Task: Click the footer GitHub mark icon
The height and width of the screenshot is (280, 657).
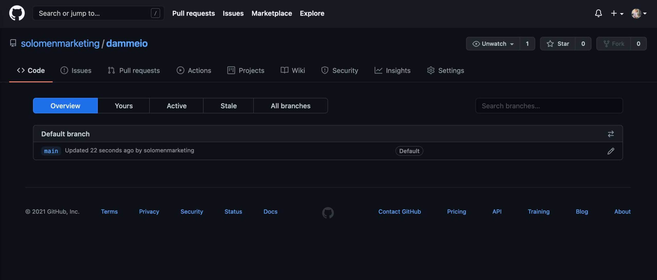Action: pyautogui.click(x=328, y=213)
